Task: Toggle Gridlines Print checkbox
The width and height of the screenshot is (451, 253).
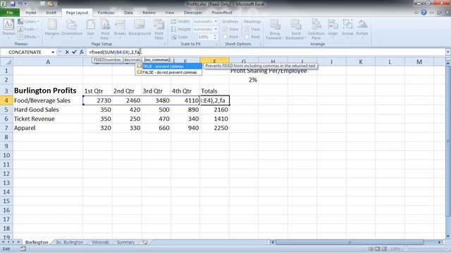Action: 225,37
